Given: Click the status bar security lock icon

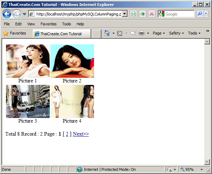Looking at the screenshot, I should pos(169,169).
